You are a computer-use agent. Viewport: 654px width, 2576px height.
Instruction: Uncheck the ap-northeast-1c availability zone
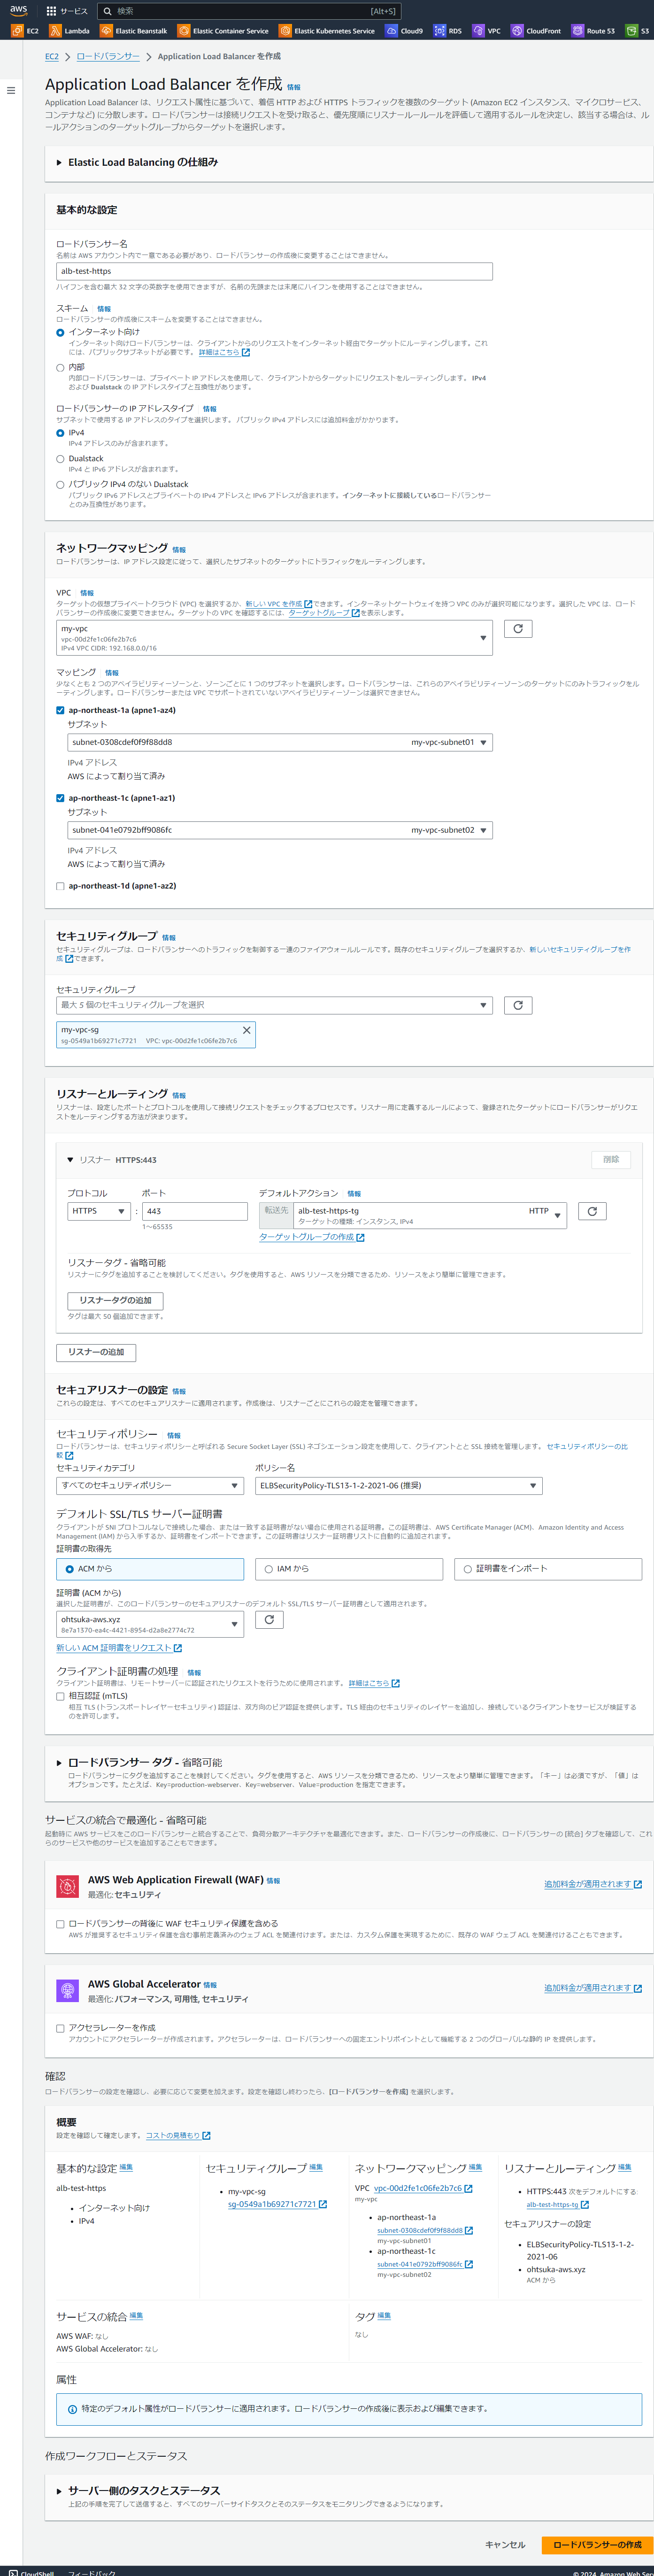60,798
